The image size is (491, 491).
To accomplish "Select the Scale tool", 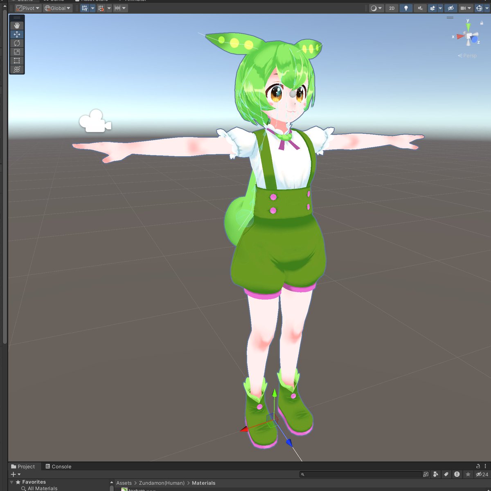I will [x=17, y=52].
